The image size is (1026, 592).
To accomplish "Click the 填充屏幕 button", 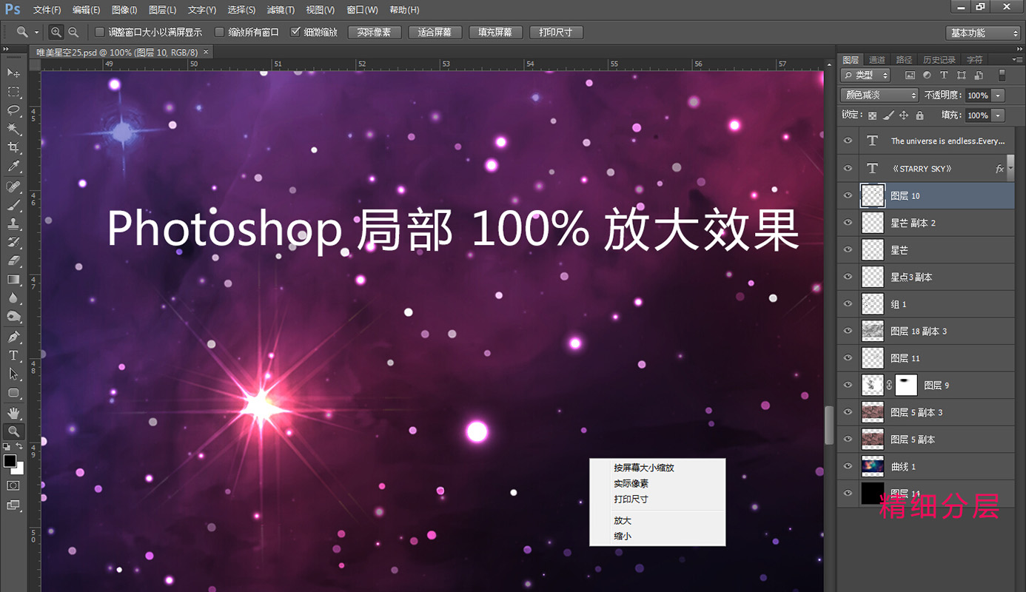I will tap(495, 33).
